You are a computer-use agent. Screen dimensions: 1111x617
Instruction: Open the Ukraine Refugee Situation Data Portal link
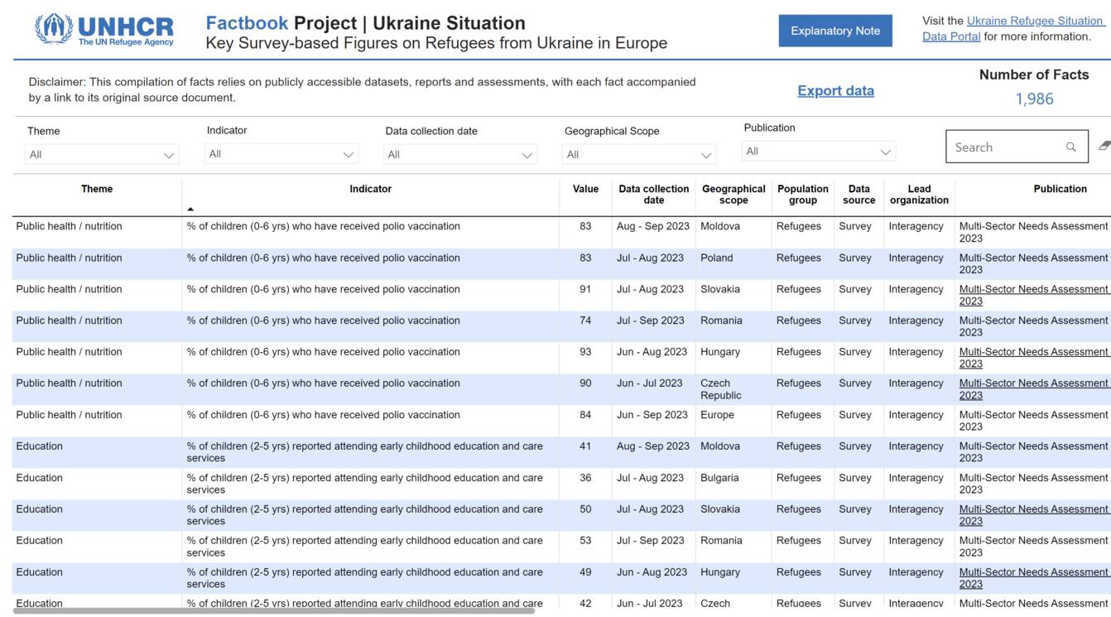tap(1012, 28)
